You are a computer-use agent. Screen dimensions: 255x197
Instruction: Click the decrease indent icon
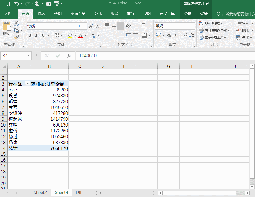coord(128,35)
